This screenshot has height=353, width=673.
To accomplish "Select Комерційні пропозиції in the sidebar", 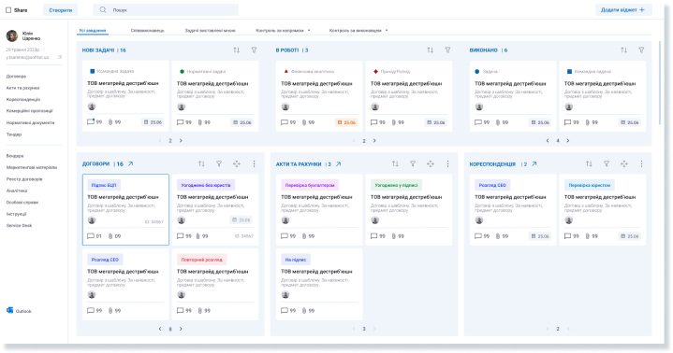I will (x=29, y=111).
